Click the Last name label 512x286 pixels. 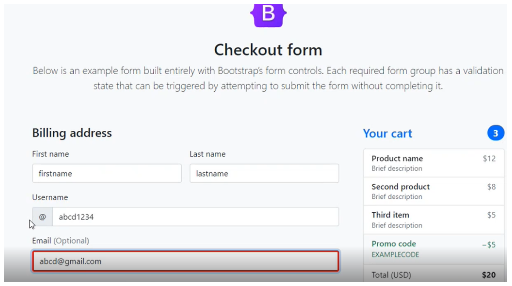207,154
